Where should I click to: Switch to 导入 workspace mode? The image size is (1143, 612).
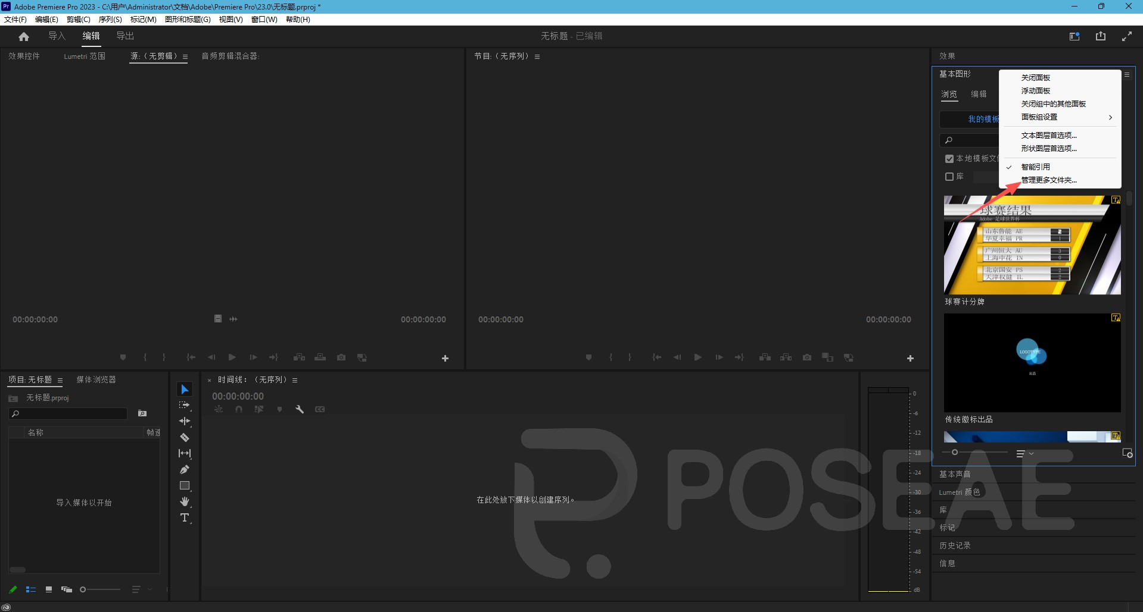(x=57, y=36)
